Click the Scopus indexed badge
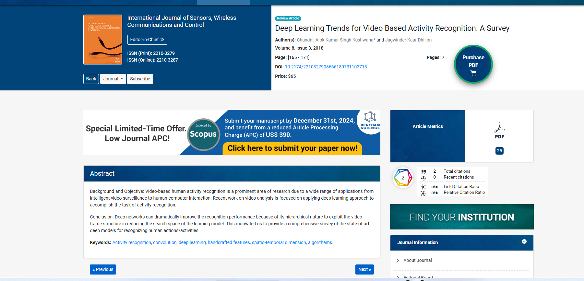This screenshot has width=584, height=281. click(203, 134)
